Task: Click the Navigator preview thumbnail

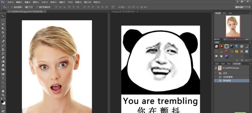Action: click(233, 26)
